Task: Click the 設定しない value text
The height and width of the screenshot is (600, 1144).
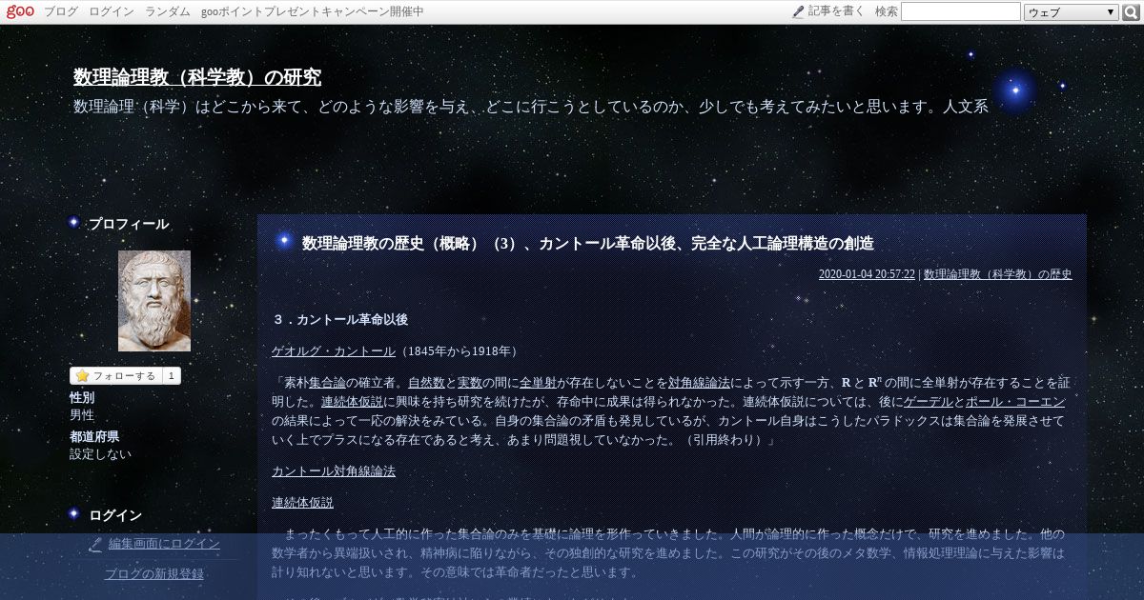Action: (100, 454)
